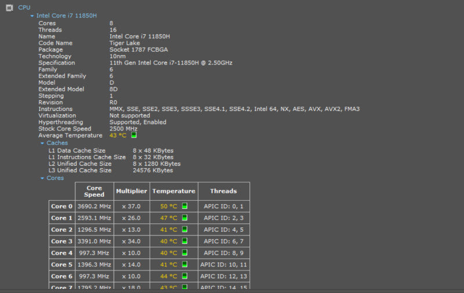Click Core 0 temperature indicator icon
This screenshot has height=293, width=464.
tap(184, 206)
